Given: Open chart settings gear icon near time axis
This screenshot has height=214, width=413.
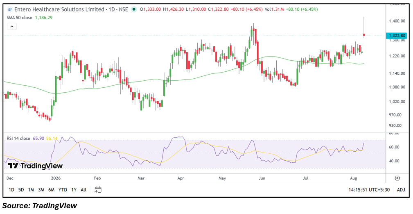Looking at the screenshot, I should point(397,178).
